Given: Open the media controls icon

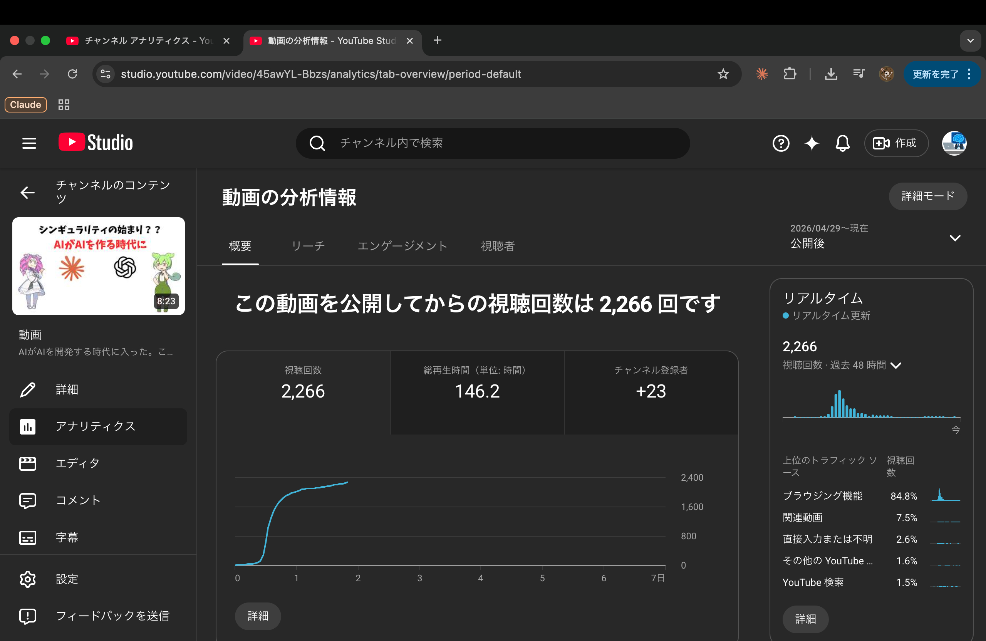Looking at the screenshot, I should coord(859,74).
